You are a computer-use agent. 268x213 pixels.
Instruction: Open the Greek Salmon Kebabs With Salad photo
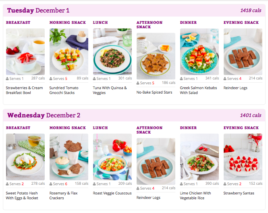[199, 52]
